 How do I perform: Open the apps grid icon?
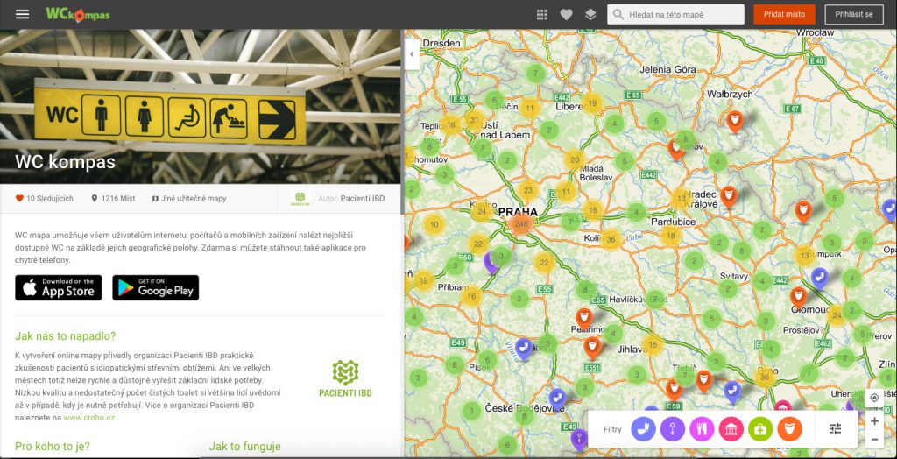(541, 15)
